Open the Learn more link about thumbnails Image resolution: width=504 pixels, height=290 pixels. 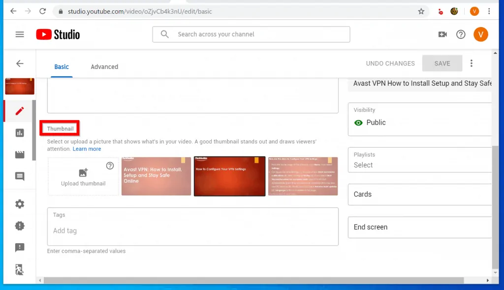tap(87, 149)
